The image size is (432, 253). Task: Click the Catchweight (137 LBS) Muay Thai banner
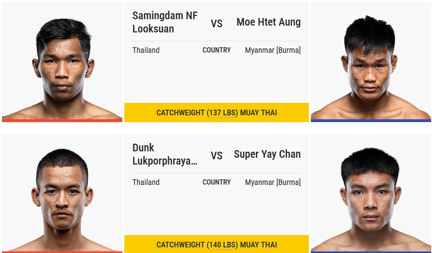point(217,112)
